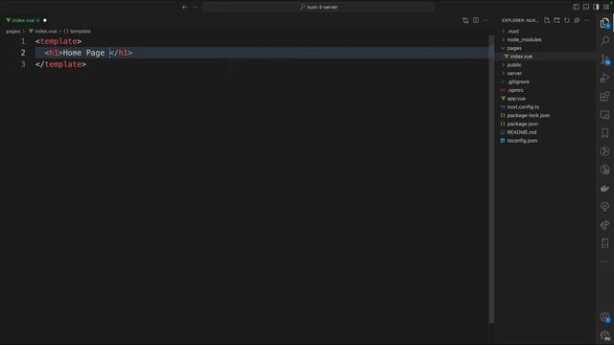Image resolution: width=614 pixels, height=345 pixels.
Task: Go back with the title bar arrow
Action: (184, 7)
